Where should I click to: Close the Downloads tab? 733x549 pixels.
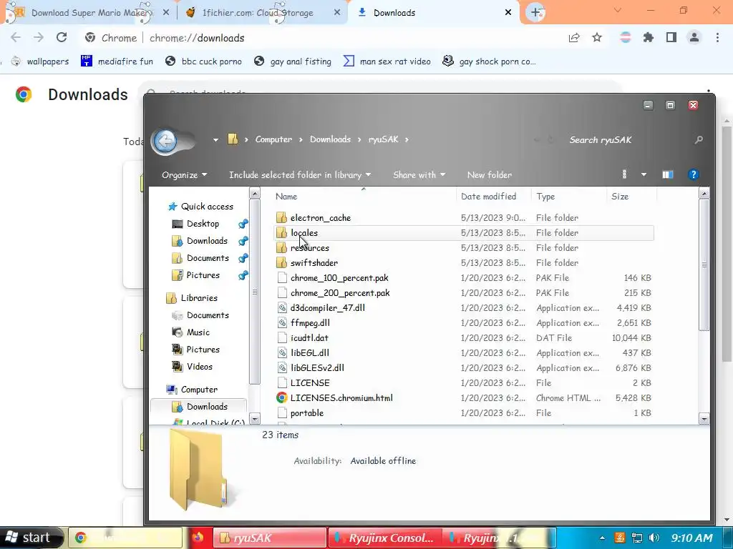coord(508,13)
